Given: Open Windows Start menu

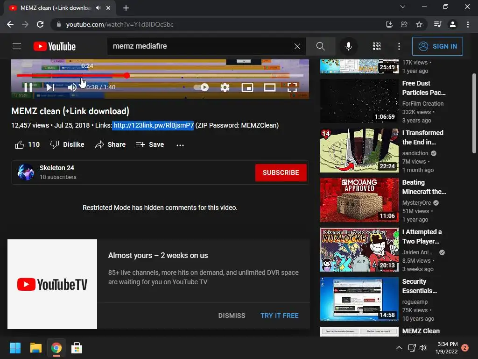Looking at the screenshot, I should (x=15, y=348).
